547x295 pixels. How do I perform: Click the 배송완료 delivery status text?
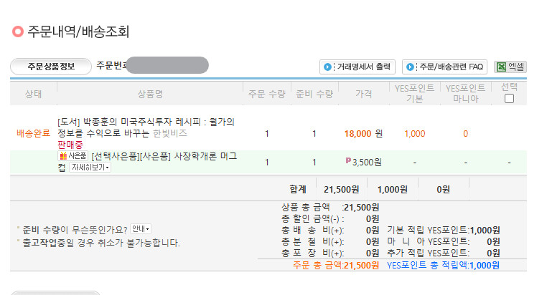tap(34, 133)
